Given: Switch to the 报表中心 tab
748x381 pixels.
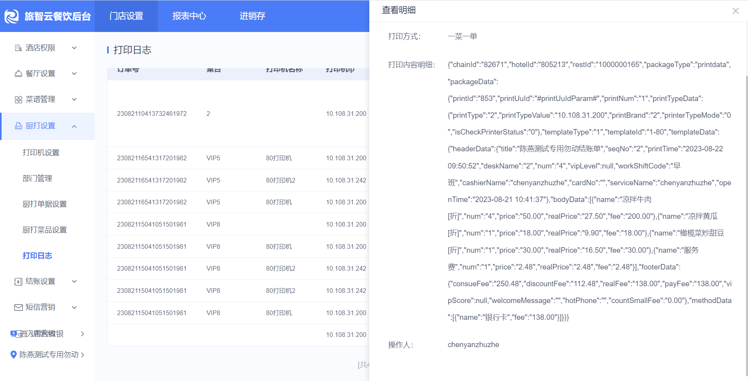Looking at the screenshot, I should (189, 16).
